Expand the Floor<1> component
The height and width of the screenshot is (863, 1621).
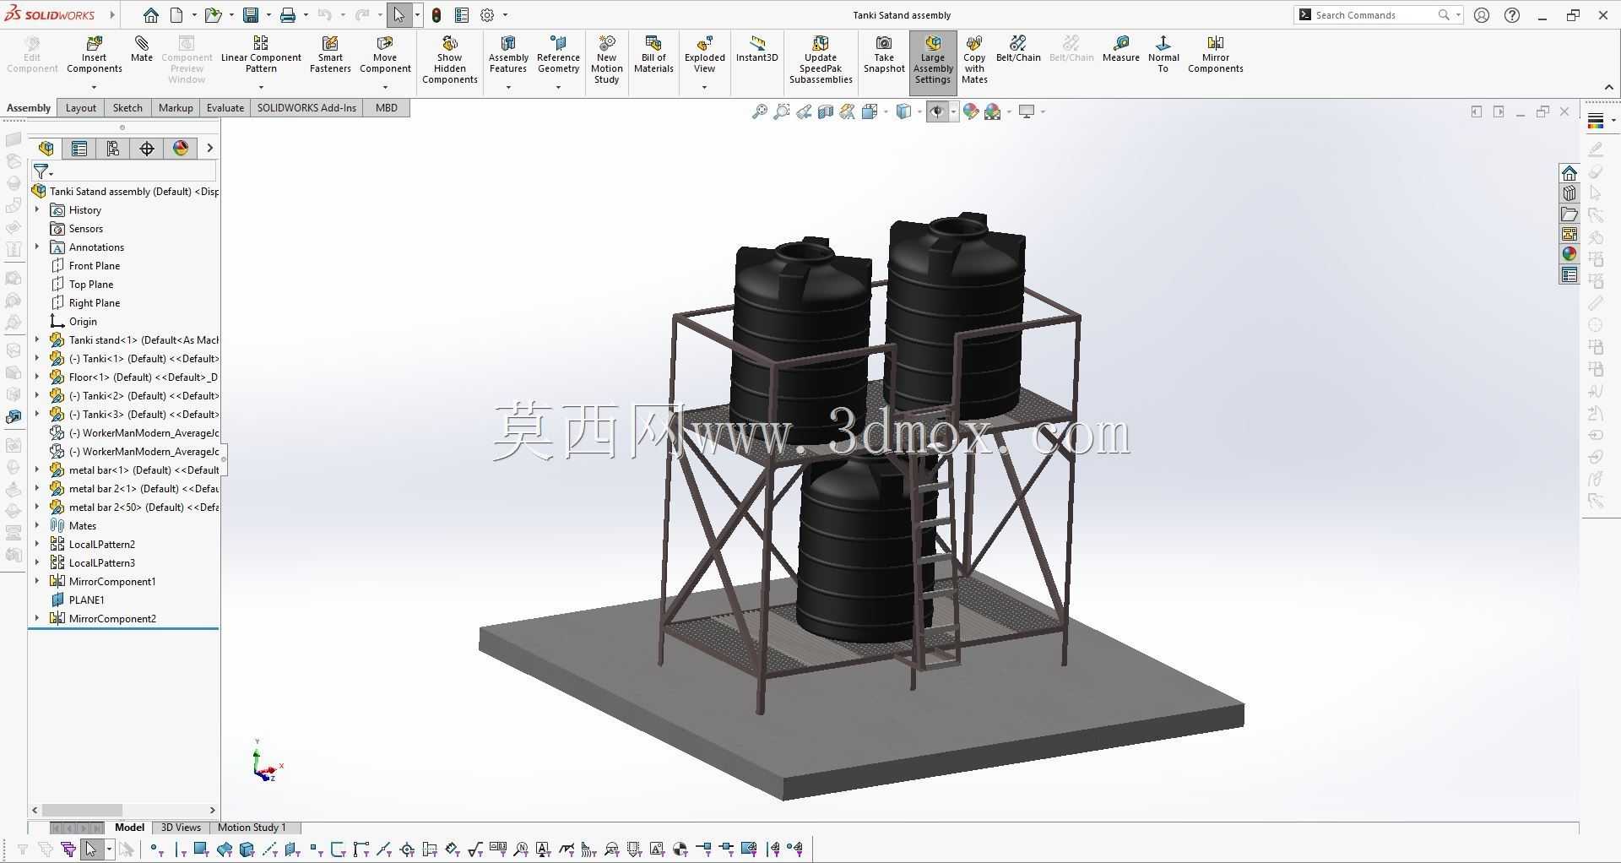[37, 377]
